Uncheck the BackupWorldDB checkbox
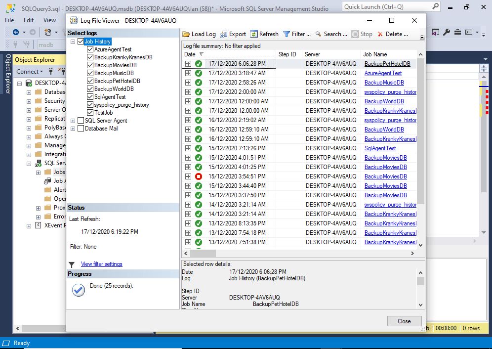The width and height of the screenshot is (492, 349). [90, 89]
